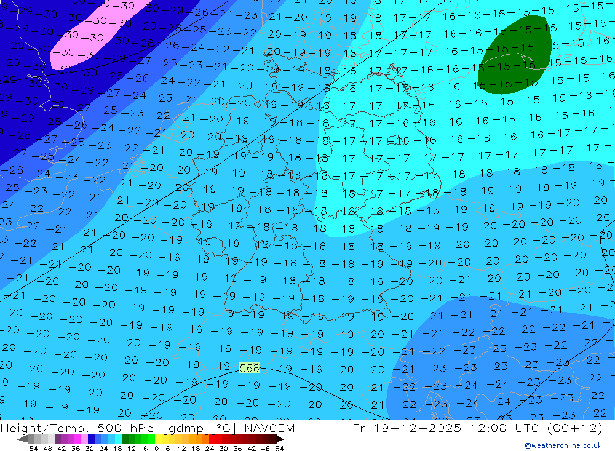615x451 pixels.
Task: Click the '-36' legend scale label
Action: coord(73,449)
